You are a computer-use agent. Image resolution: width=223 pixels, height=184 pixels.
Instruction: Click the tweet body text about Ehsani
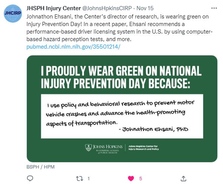coord(119,28)
